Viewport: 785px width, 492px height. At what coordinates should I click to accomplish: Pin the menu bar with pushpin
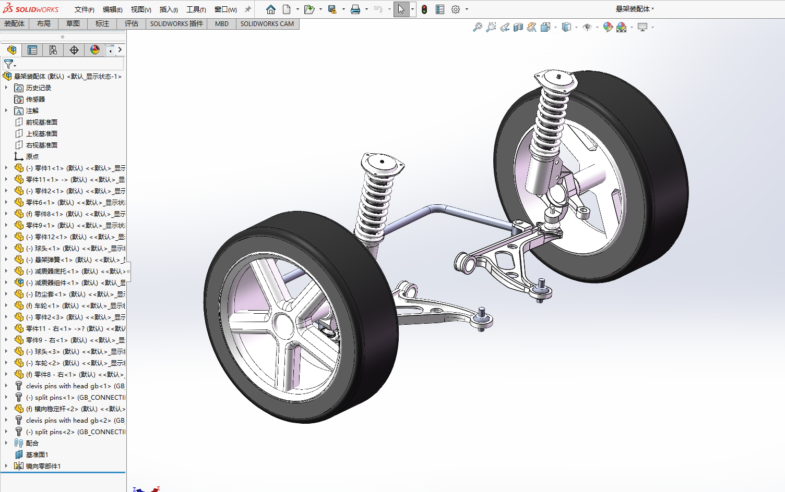pos(248,9)
